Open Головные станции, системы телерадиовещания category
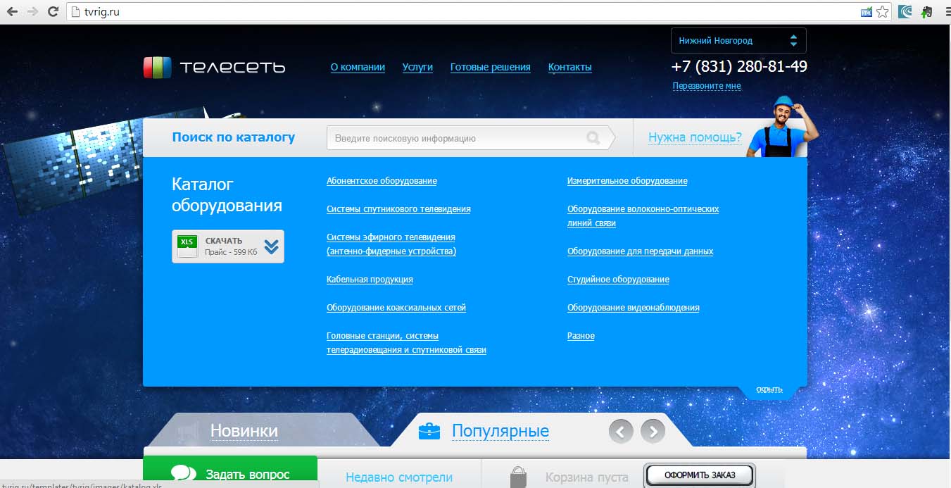 (x=406, y=343)
